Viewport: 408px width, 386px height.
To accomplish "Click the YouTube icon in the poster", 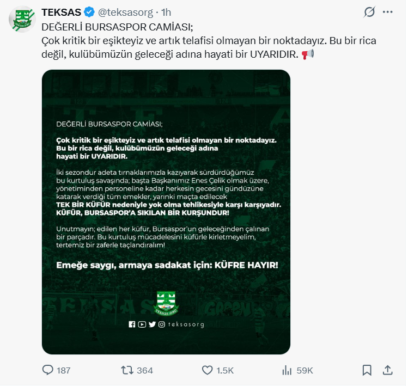I will [x=142, y=324].
